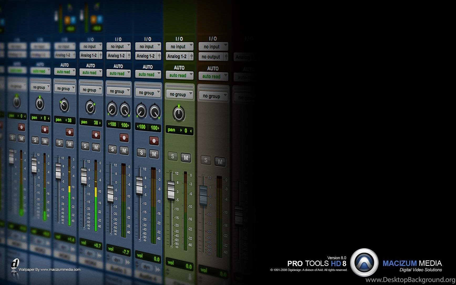Open auto read selector on the no output track
Screen dimensions: 456x285
click(213, 77)
